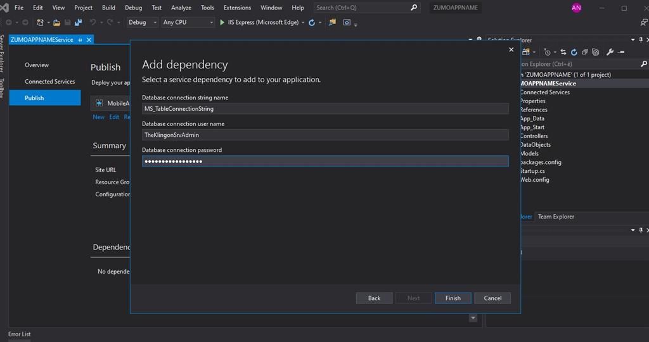Open the Extensions menu
The width and height of the screenshot is (649, 342).
[237, 8]
